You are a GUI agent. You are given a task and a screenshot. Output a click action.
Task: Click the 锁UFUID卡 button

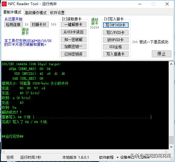coord(116,40)
